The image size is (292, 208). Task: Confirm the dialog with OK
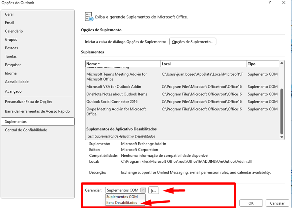coord(251,203)
